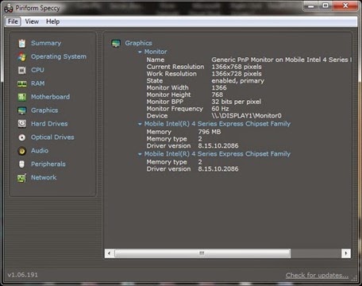Viewport: 362px width, 286px height.
Task: Select the '796 MB' memory value
Action: pos(210,132)
